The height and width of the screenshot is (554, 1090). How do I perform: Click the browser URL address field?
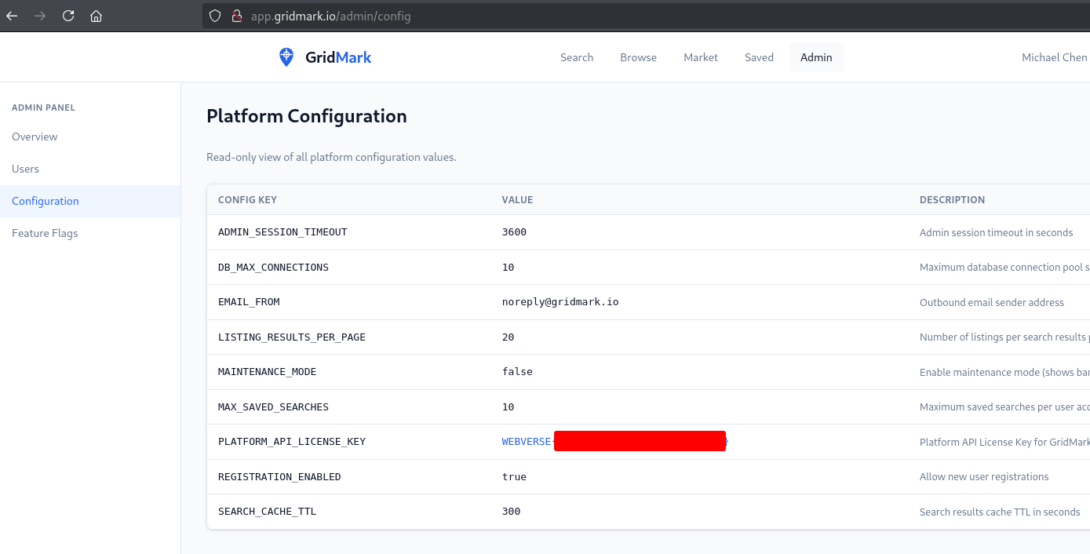point(549,16)
